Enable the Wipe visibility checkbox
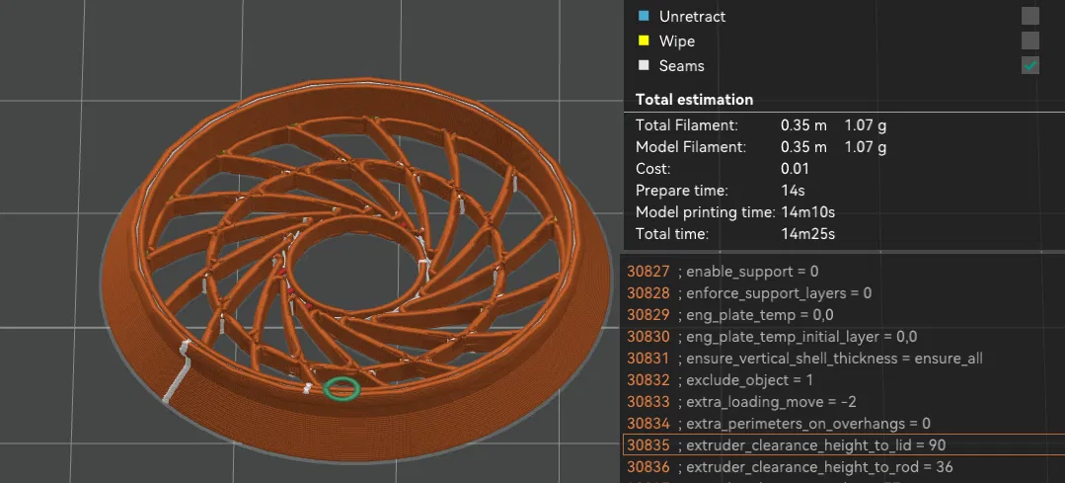Image resolution: width=1065 pixels, height=483 pixels. (x=1029, y=40)
